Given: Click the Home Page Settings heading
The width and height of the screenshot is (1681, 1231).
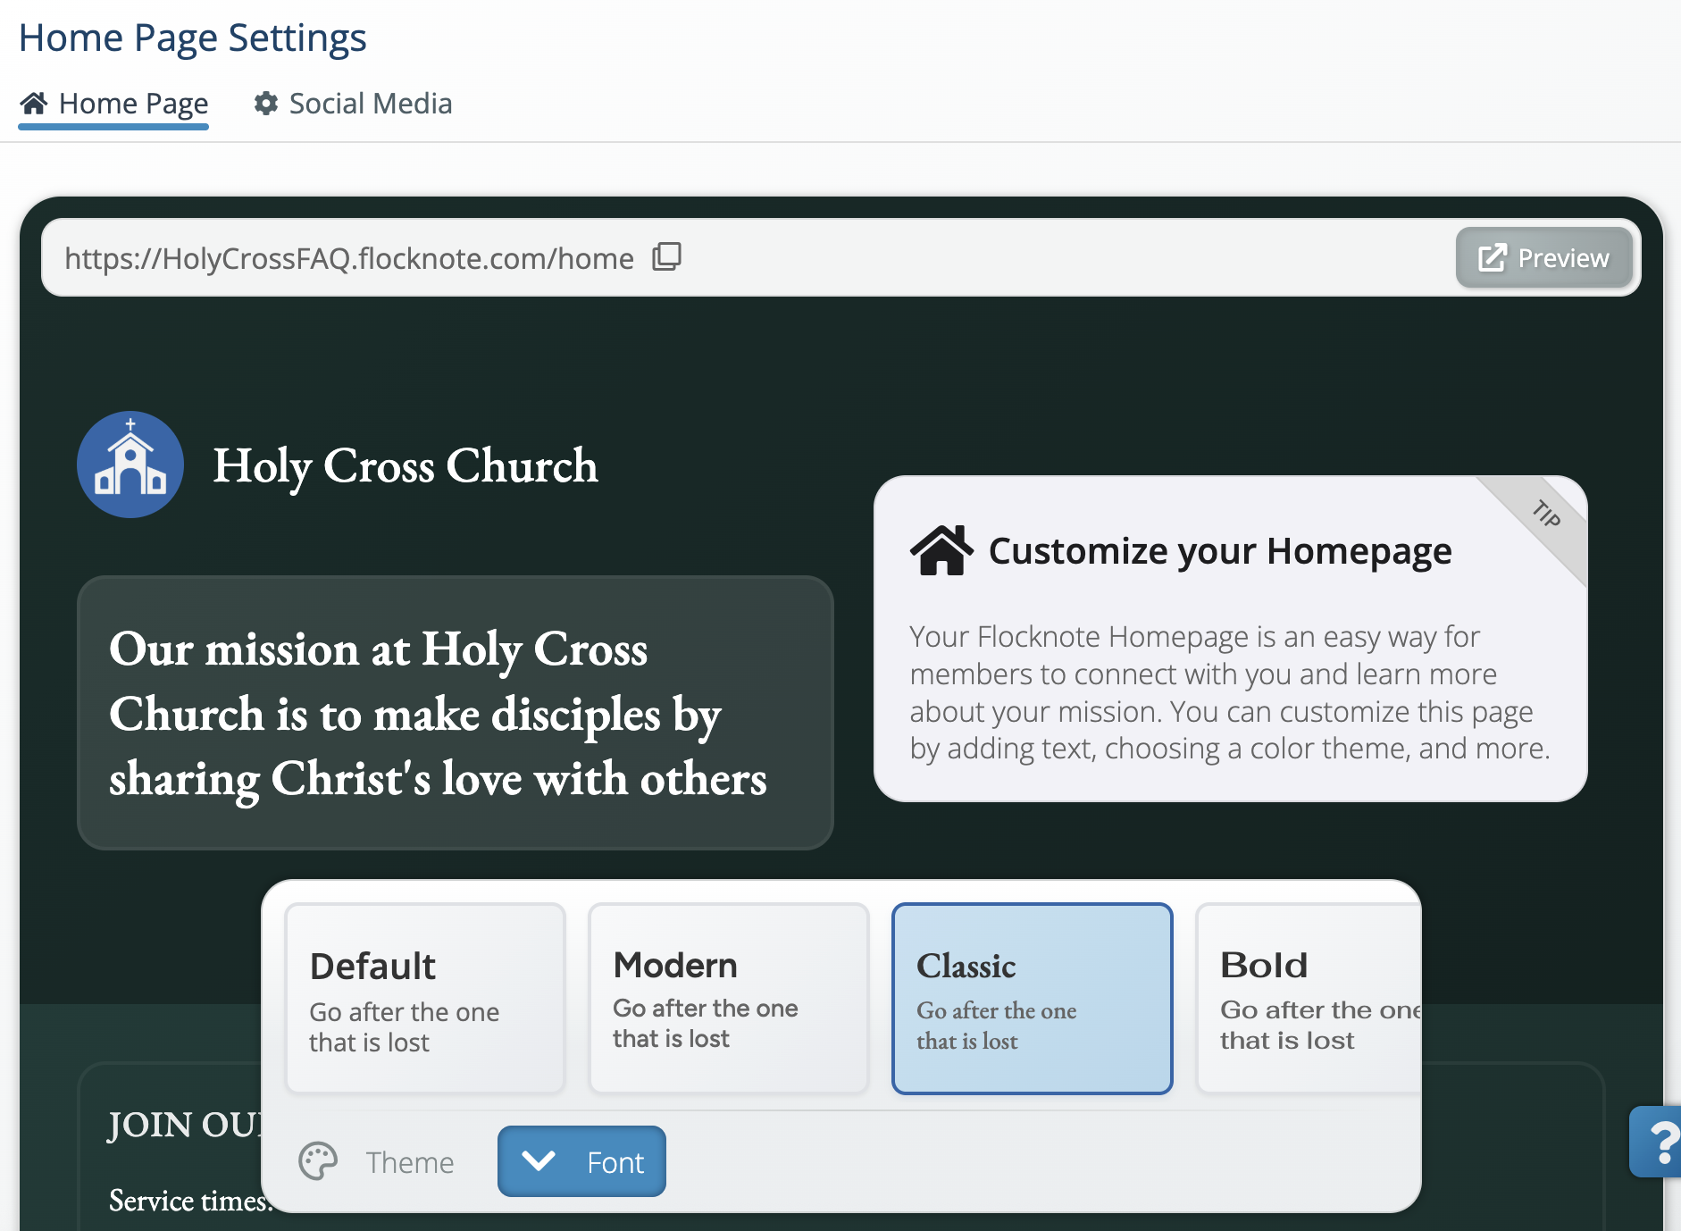Looking at the screenshot, I should tap(193, 38).
